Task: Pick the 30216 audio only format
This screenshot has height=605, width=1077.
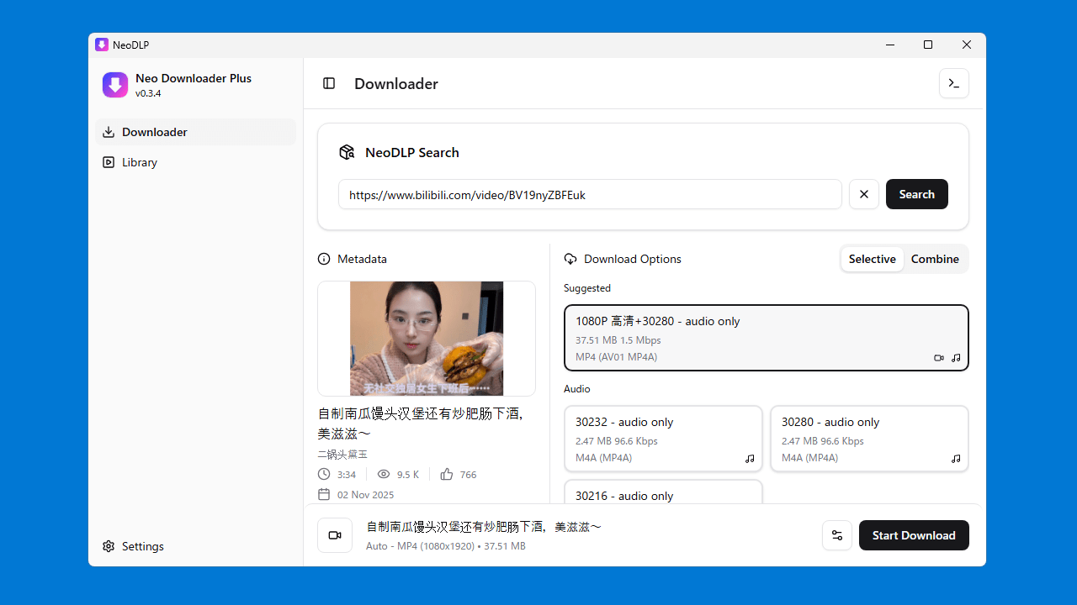Action: click(x=663, y=493)
